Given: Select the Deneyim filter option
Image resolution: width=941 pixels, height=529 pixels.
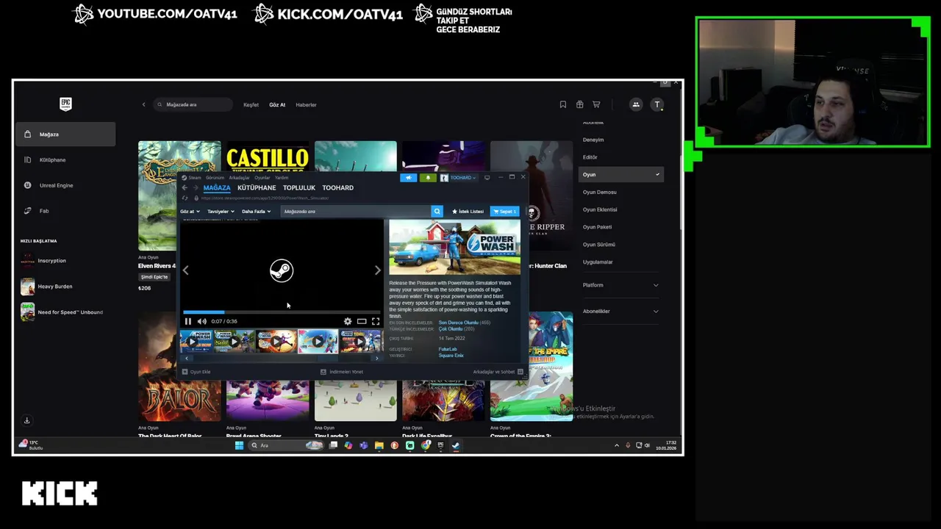Looking at the screenshot, I should [x=593, y=140].
